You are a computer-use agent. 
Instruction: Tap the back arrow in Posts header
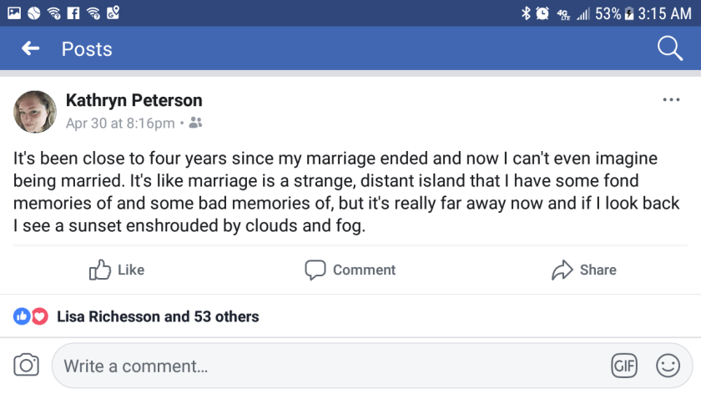pos(31,49)
